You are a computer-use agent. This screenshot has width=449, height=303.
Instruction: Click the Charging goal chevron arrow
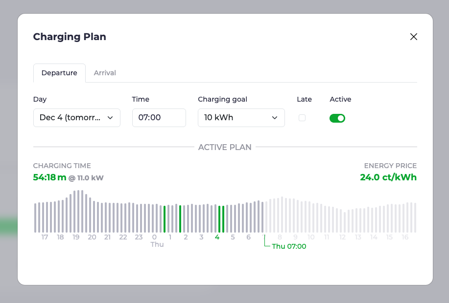pos(275,118)
